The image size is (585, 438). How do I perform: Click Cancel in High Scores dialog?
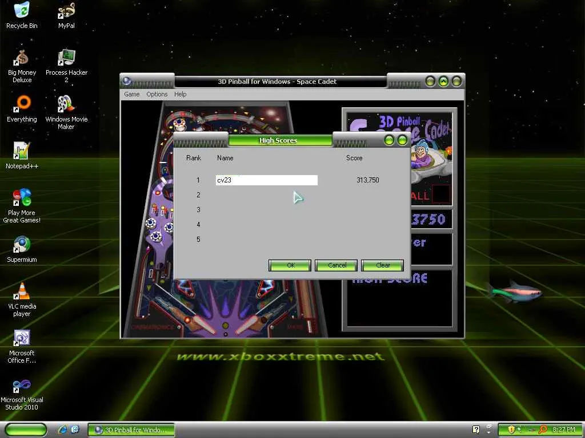(336, 265)
